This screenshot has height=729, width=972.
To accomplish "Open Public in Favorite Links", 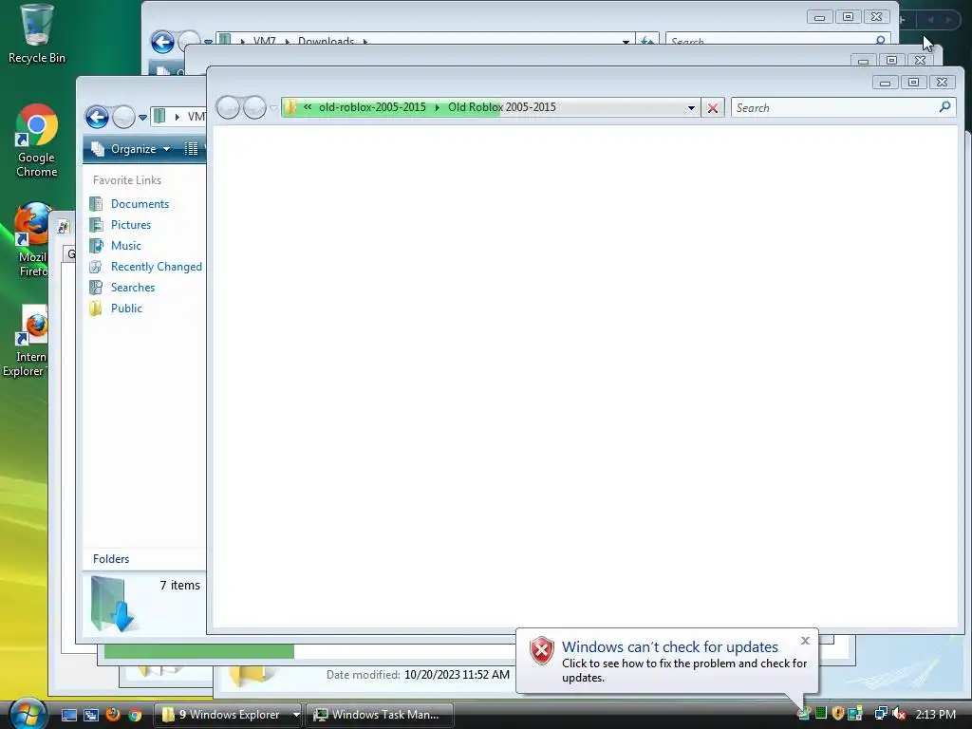I will (x=126, y=308).
